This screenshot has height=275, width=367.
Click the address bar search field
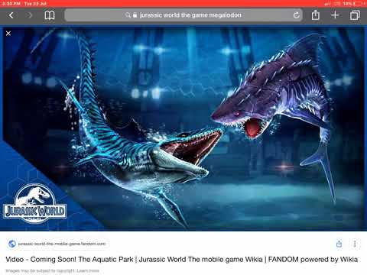pyautogui.click(x=183, y=15)
